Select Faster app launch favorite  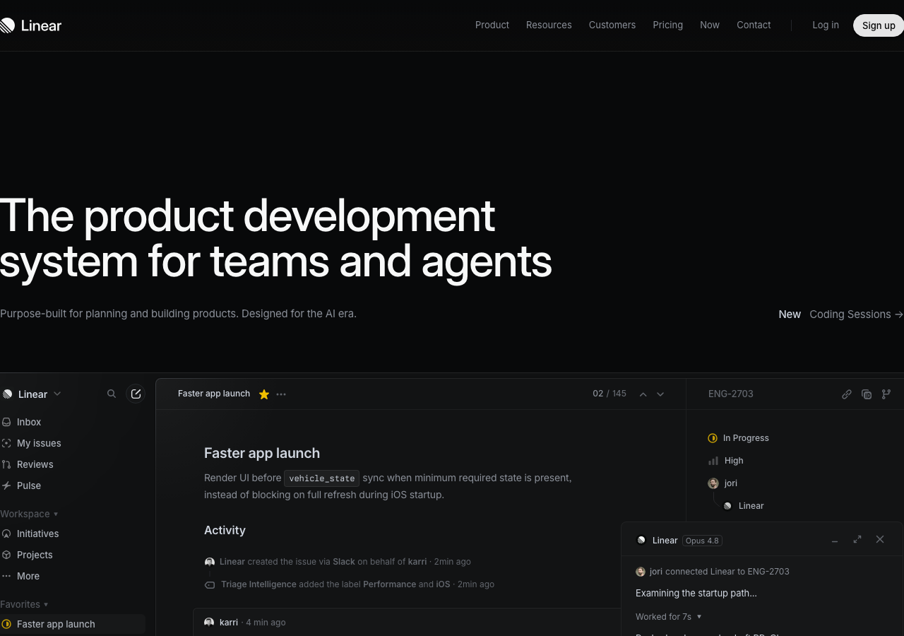pos(73,624)
